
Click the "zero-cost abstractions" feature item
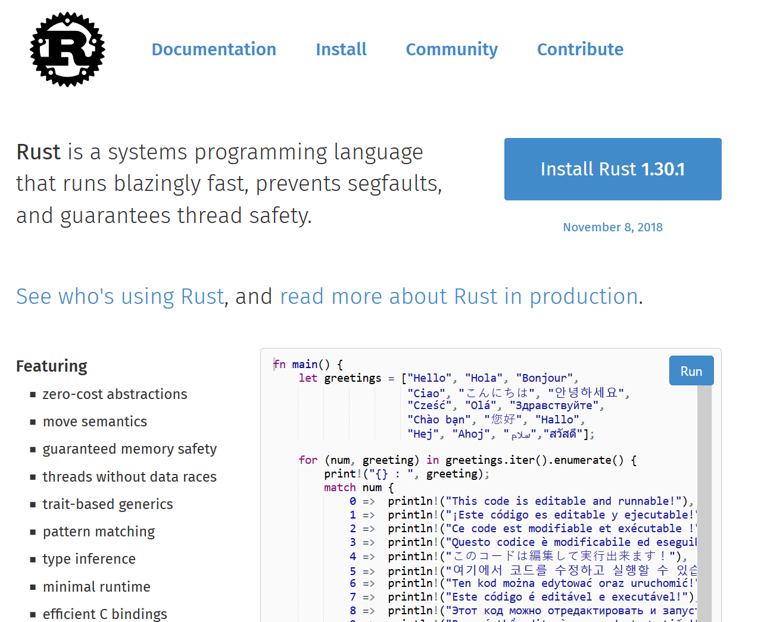[114, 394]
